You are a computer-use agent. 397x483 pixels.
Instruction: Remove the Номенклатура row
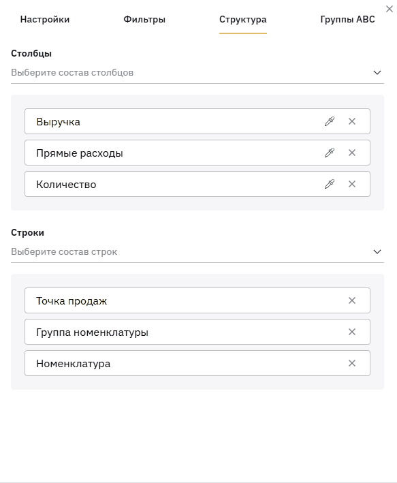(x=352, y=364)
